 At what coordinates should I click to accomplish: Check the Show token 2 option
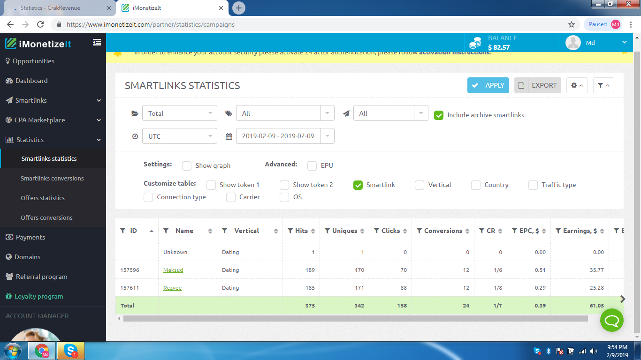[284, 185]
